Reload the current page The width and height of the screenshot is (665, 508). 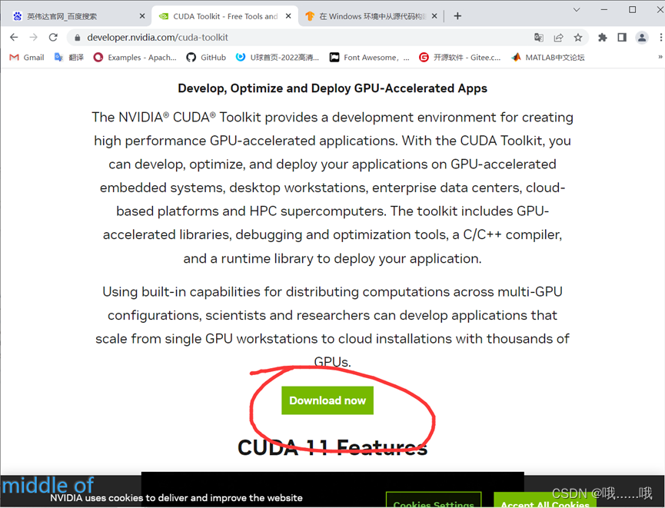[53, 38]
